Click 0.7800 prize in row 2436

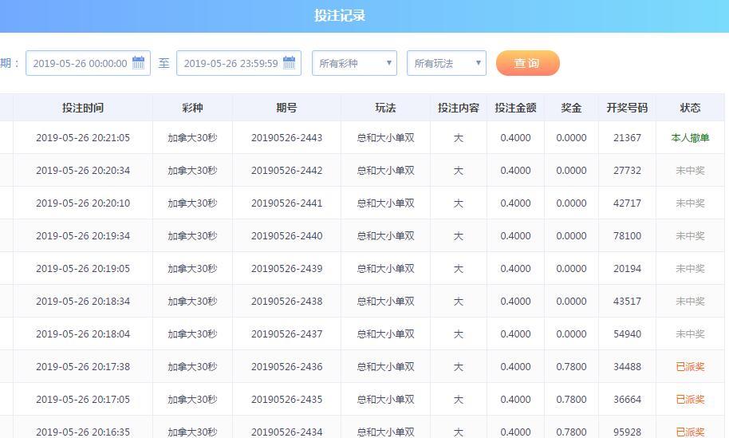pos(571,367)
